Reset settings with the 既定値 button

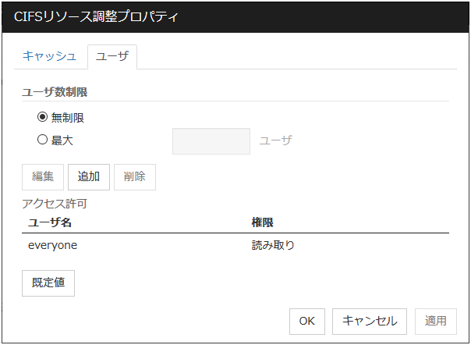click(48, 283)
